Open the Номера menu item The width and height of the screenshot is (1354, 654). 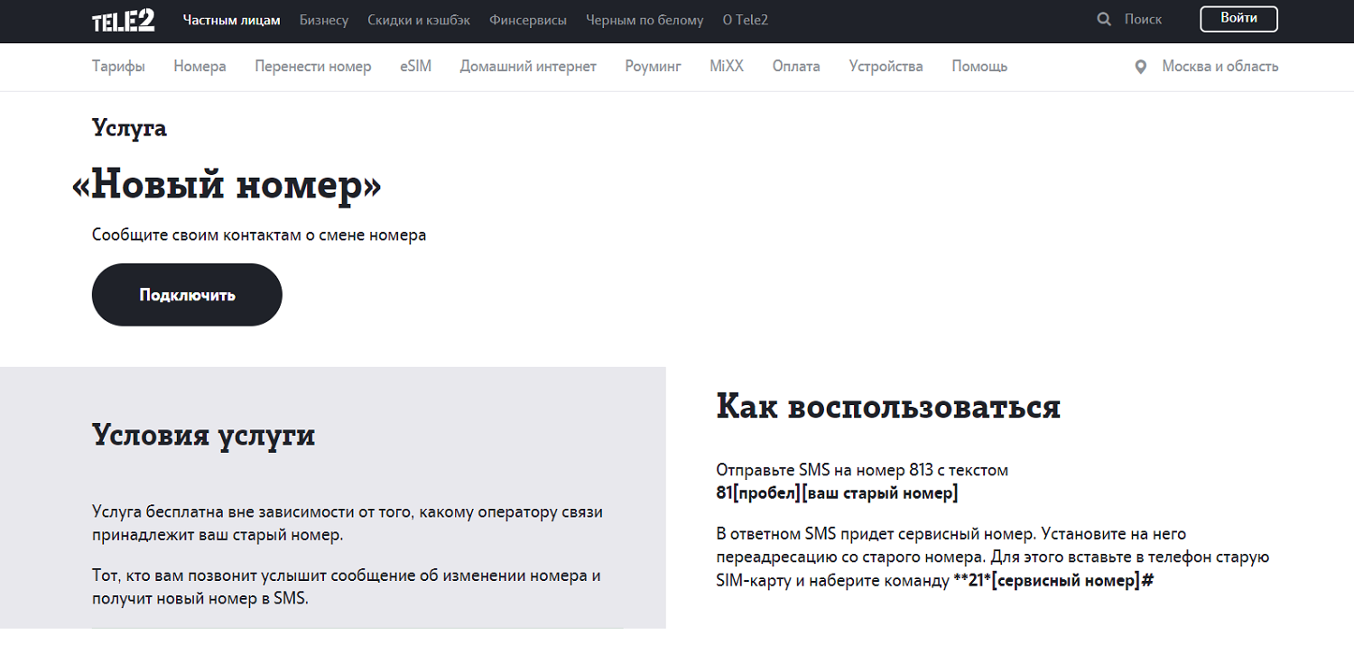point(199,66)
